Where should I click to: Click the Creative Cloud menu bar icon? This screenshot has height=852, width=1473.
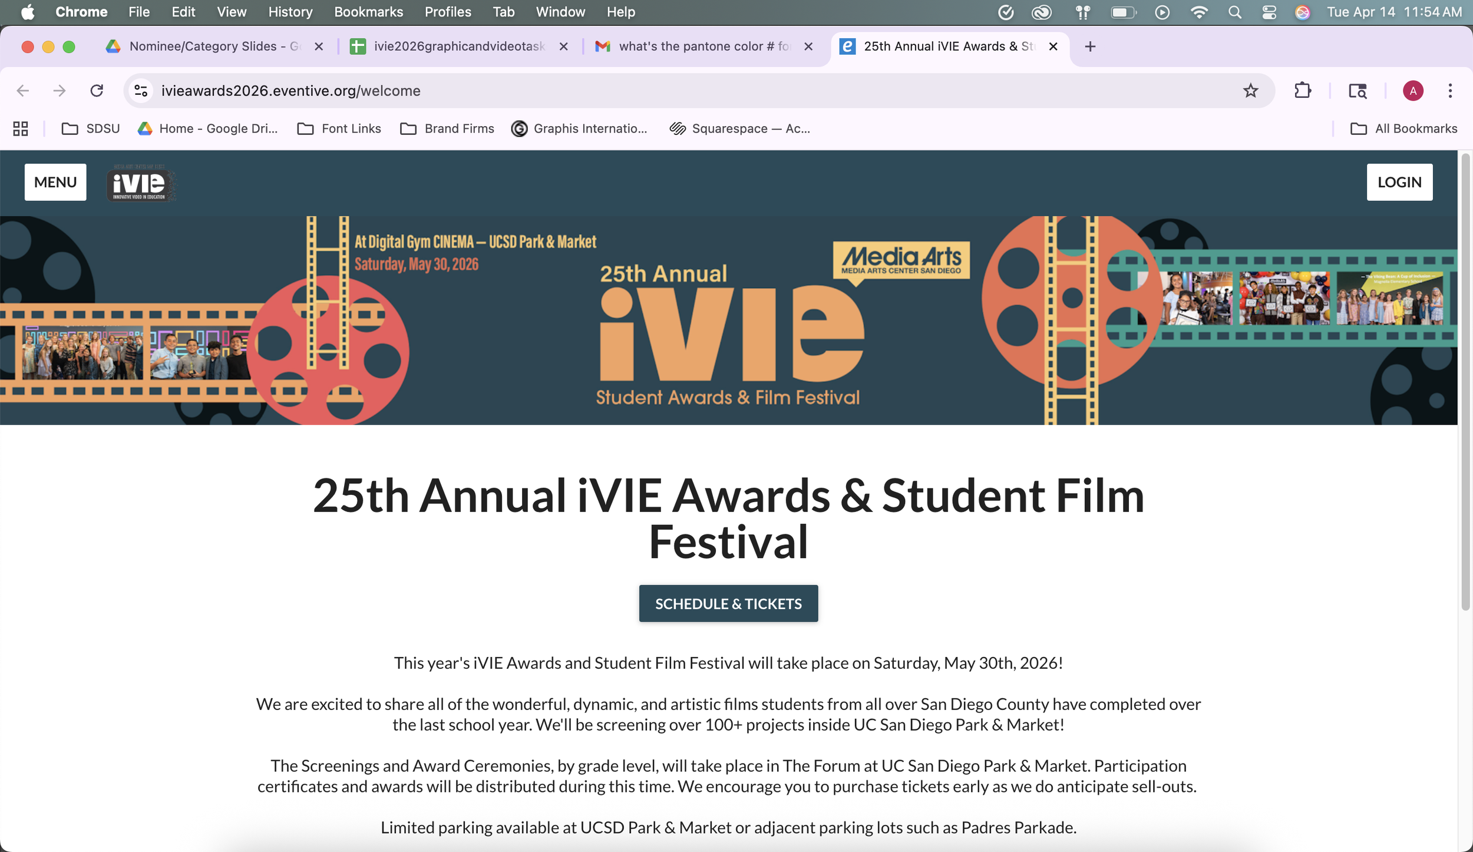tap(1042, 12)
